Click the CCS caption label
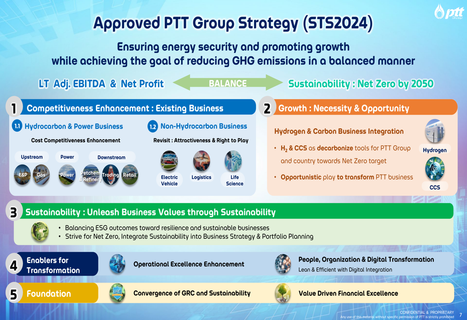 click(435, 187)
